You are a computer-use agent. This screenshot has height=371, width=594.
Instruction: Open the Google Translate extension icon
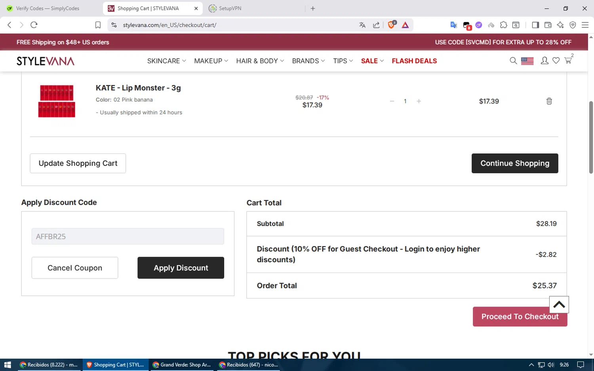454,25
